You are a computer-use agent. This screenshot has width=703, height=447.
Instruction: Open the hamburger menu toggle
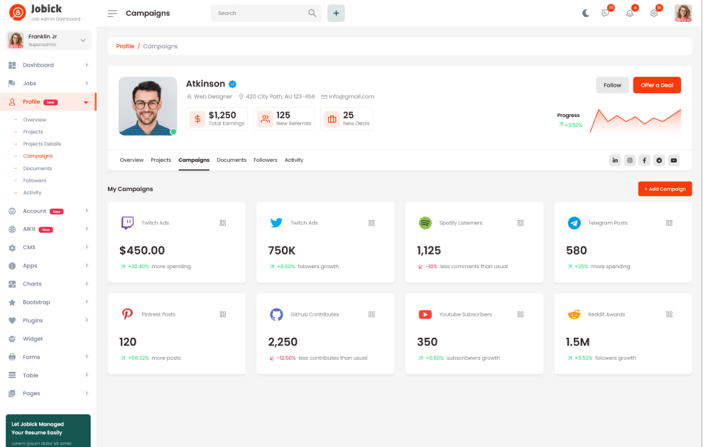click(x=112, y=13)
